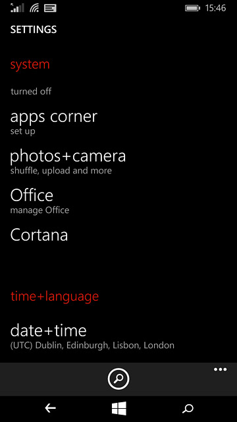Tap the circular search icon in app bar
The height and width of the screenshot is (422, 237).
(118, 379)
